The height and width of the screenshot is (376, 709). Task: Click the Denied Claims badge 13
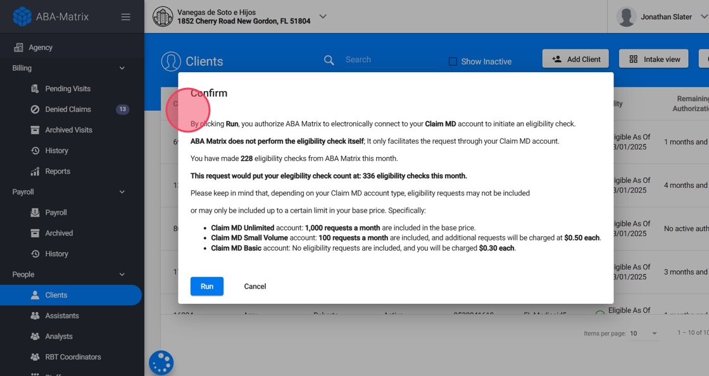click(x=123, y=110)
